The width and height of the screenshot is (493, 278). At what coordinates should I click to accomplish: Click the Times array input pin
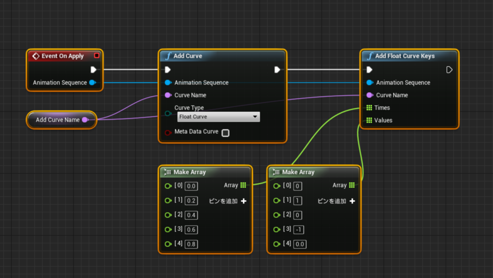coord(369,108)
